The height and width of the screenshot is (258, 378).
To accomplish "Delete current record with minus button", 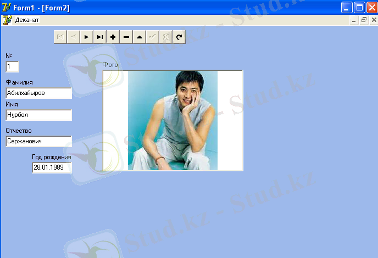I will (126, 37).
